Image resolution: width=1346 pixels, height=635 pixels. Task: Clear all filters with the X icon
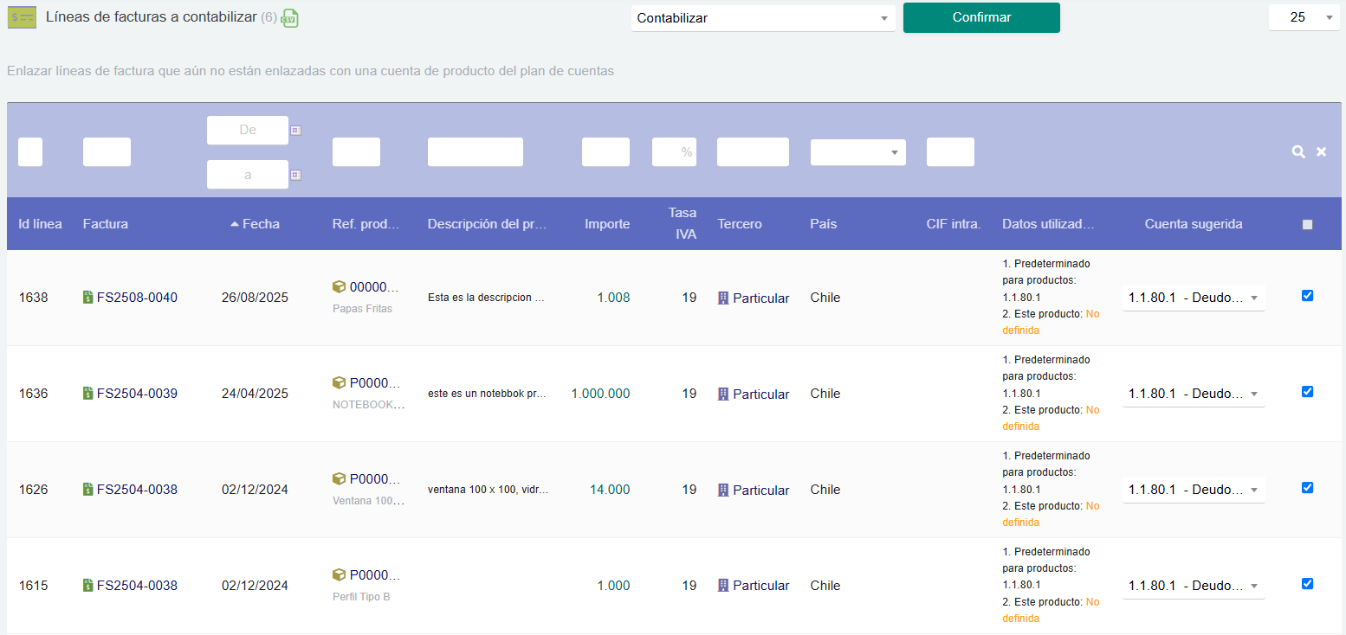pyautogui.click(x=1322, y=151)
